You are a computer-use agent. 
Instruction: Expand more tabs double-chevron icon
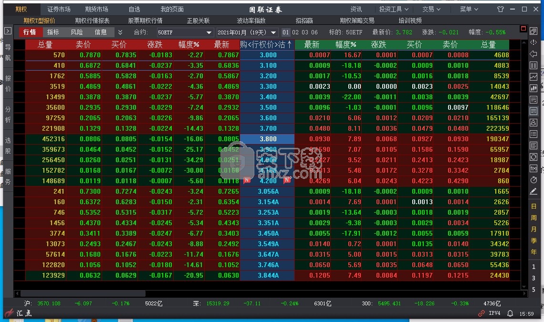tap(120, 32)
